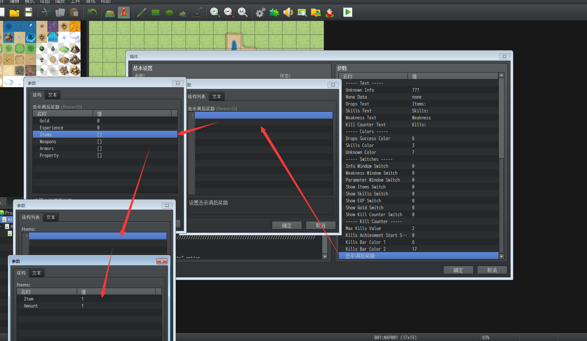Viewport: 587px width, 341px height.
Task: Open 文本 tab in the Items list dialog
Action: [51, 217]
